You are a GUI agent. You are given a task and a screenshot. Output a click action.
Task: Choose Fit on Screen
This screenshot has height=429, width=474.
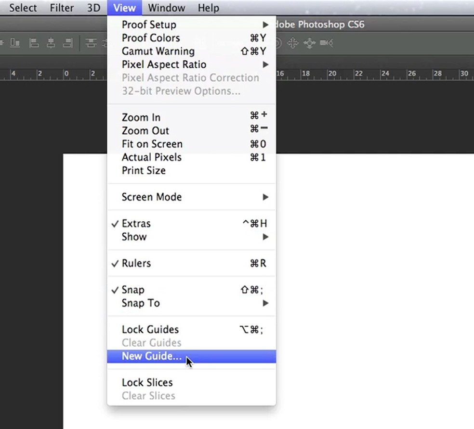[x=192, y=144]
